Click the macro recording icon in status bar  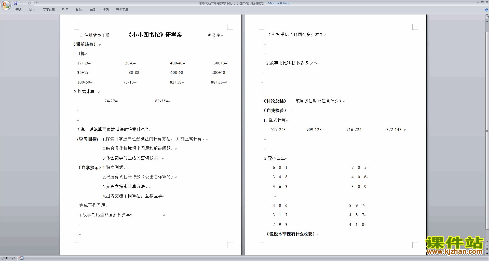point(22,258)
